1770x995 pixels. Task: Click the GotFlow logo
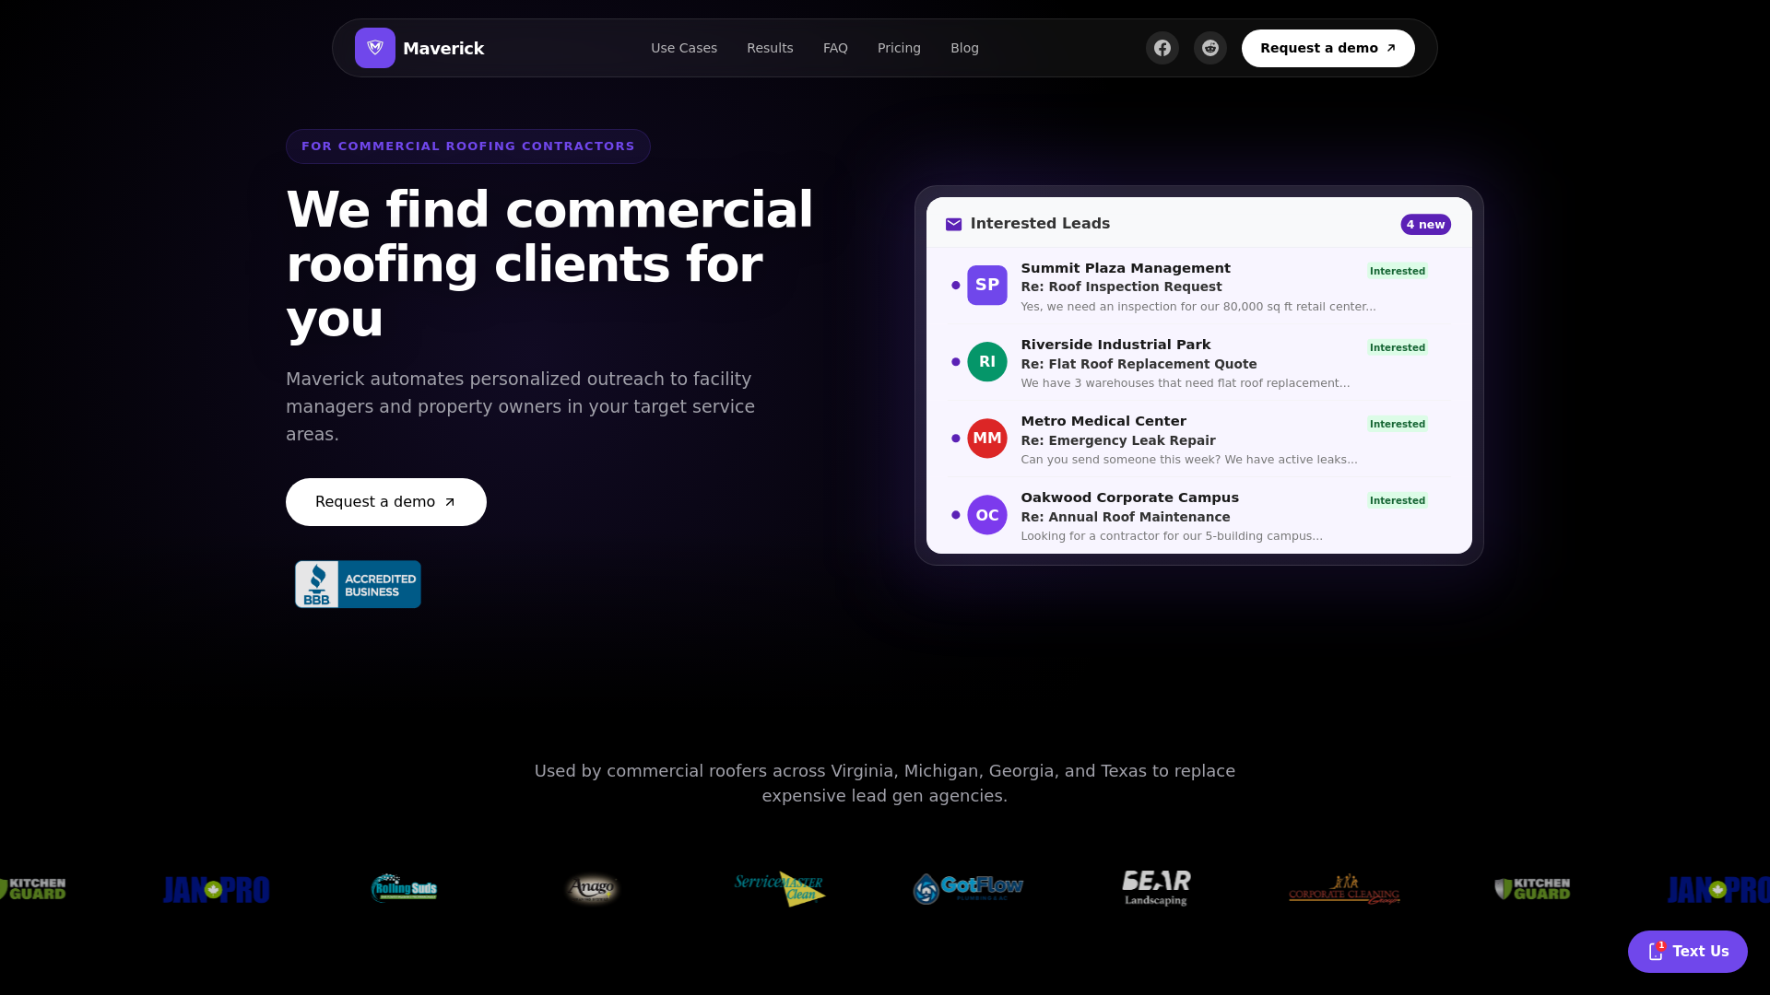pyautogui.click(x=968, y=888)
